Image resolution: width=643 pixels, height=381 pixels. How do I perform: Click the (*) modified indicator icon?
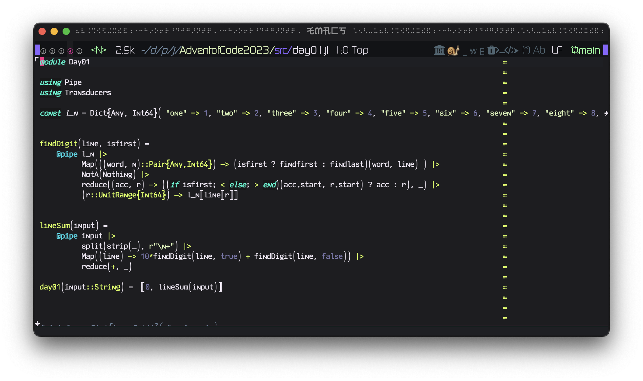tap(526, 50)
